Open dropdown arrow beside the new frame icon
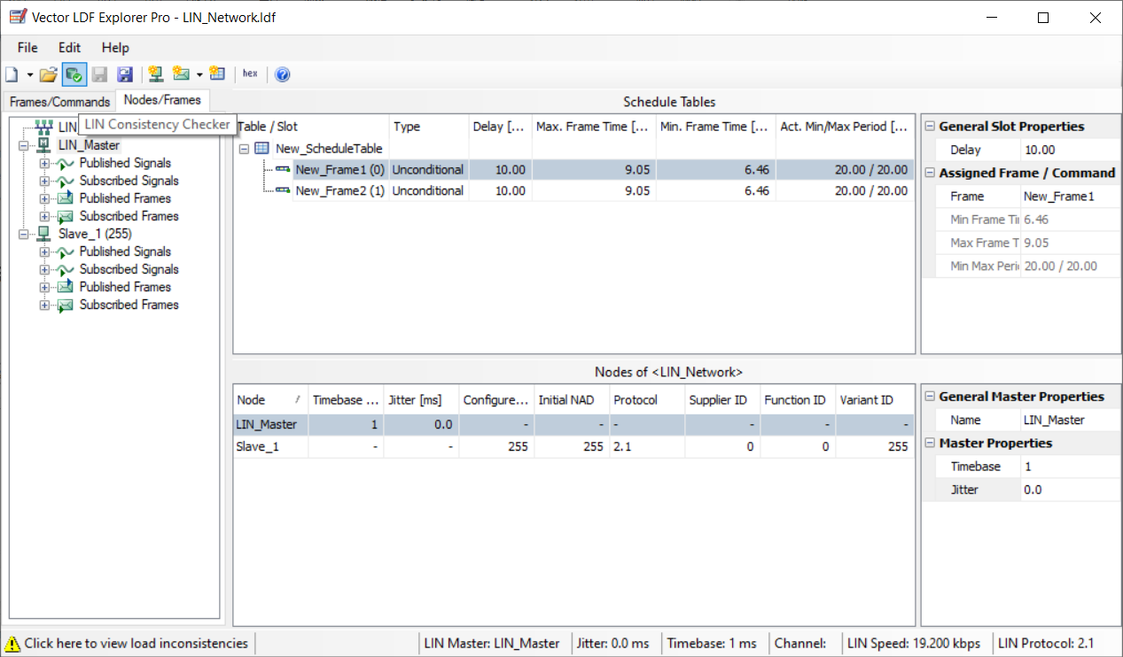 coord(199,74)
